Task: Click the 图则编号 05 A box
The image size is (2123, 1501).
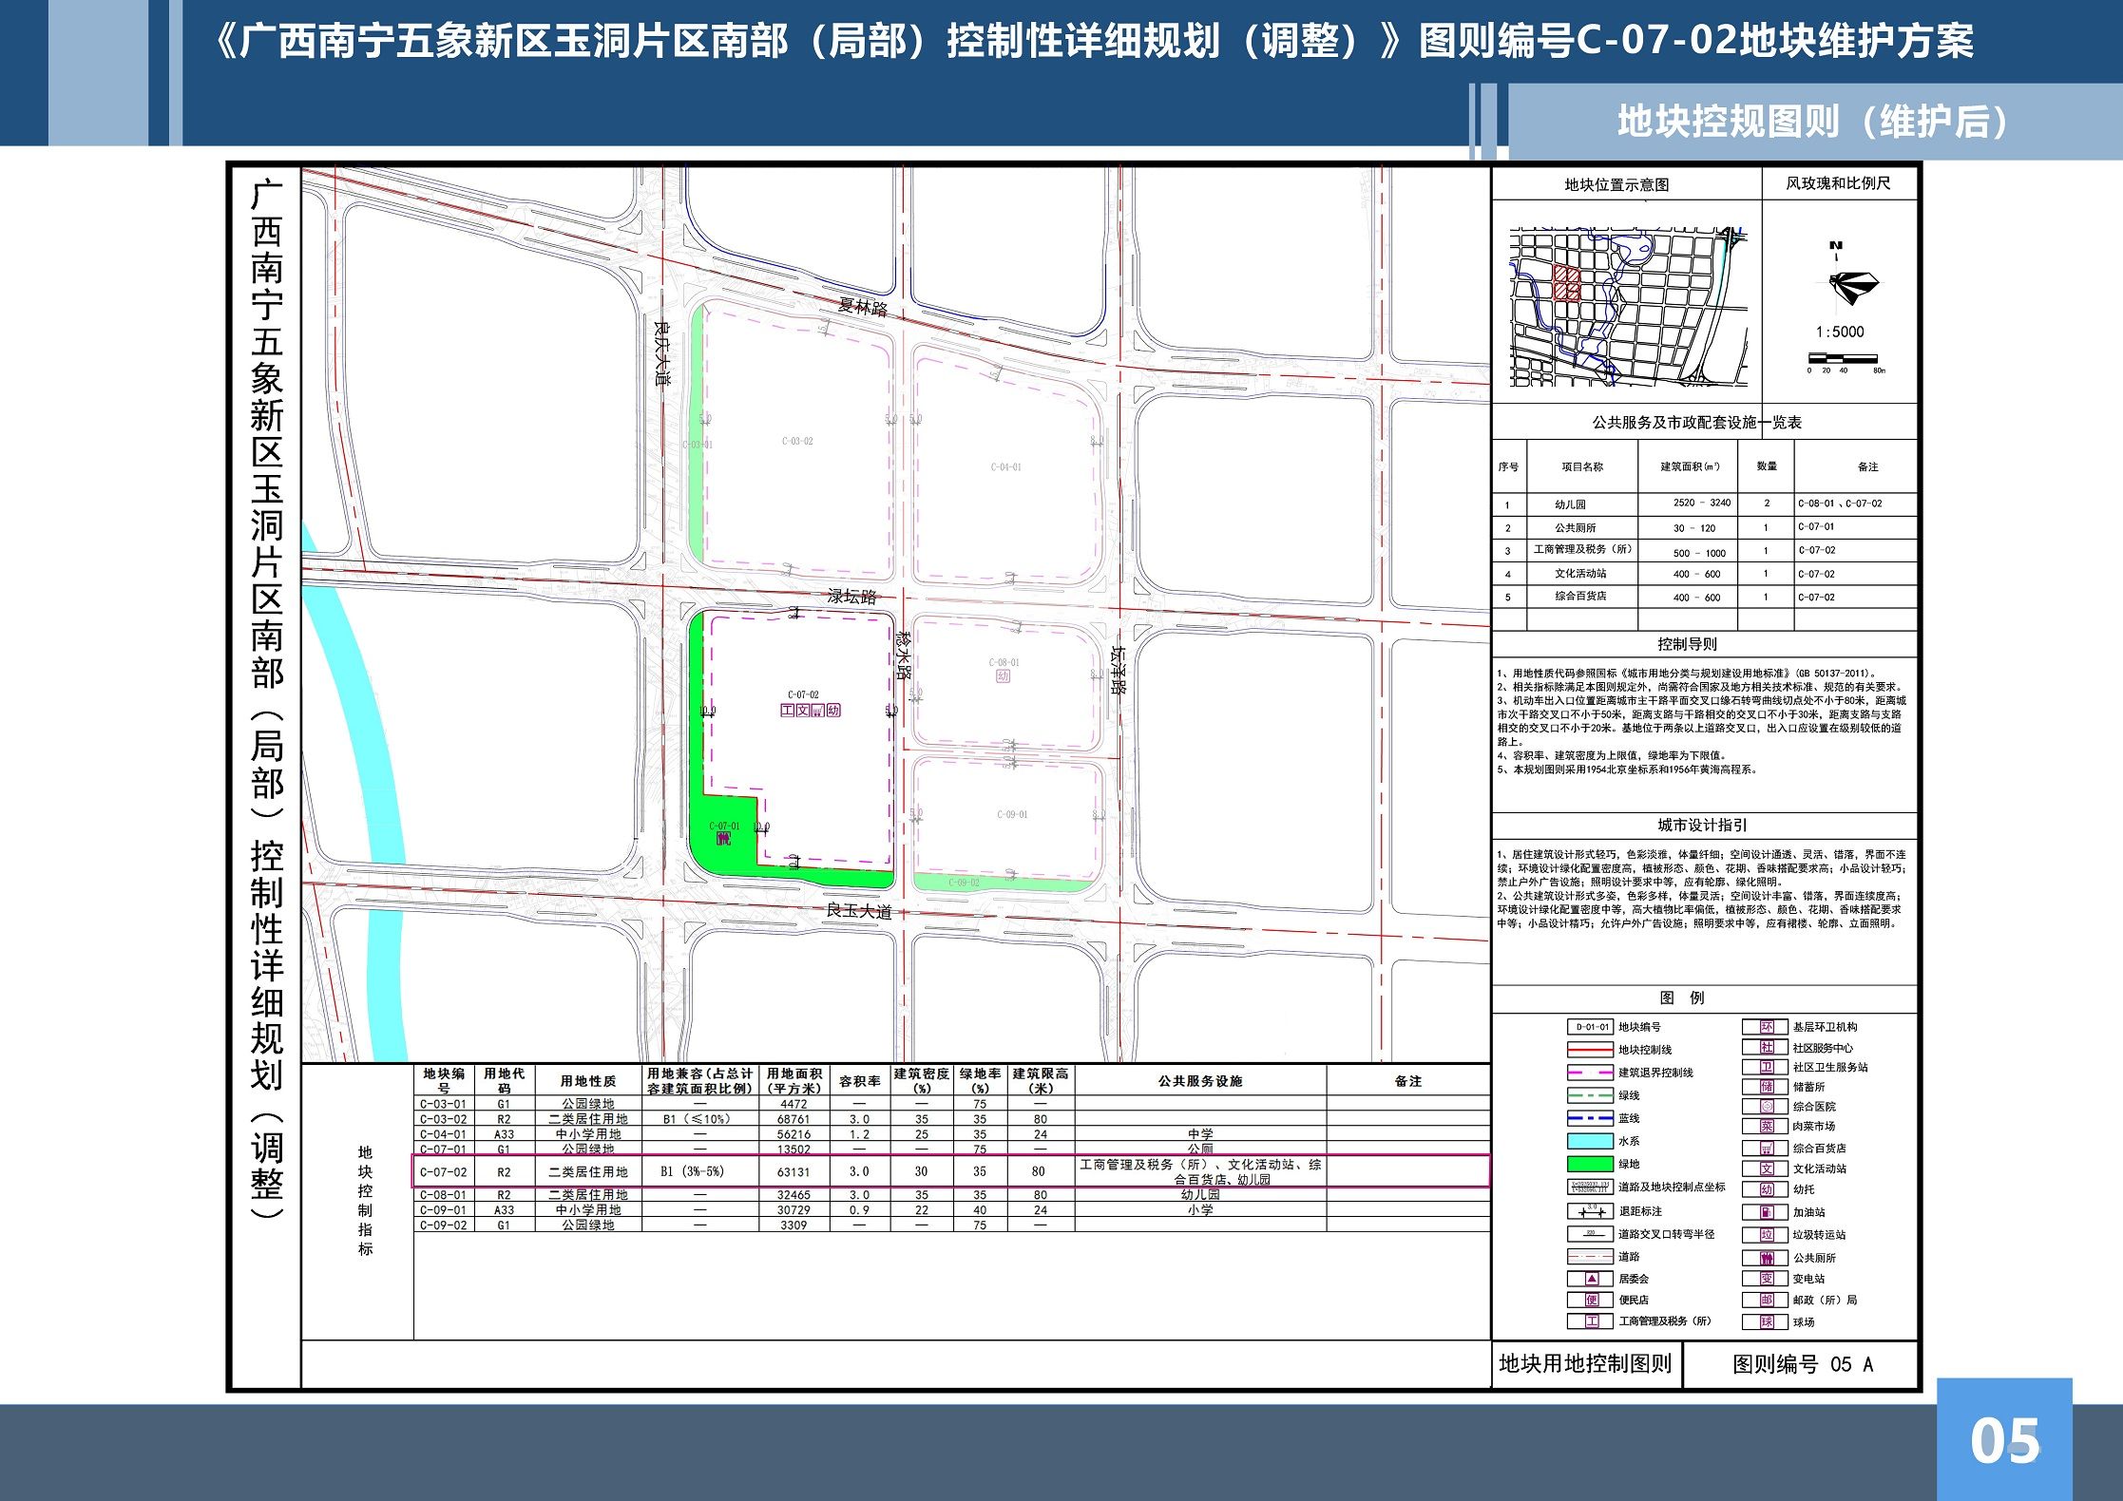Action: click(x=1802, y=1365)
